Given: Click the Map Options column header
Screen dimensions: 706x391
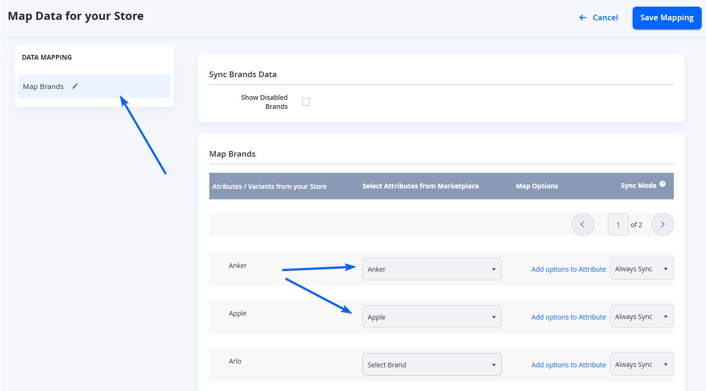Looking at the screenshot, I should click(x=536, y=186).
